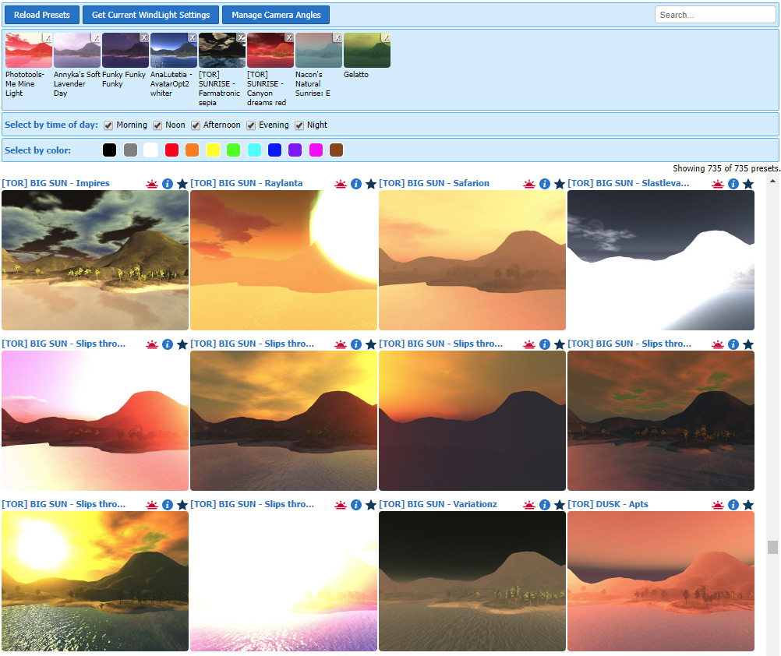Disable the Night filter checkbox

[x=299, y=125]
